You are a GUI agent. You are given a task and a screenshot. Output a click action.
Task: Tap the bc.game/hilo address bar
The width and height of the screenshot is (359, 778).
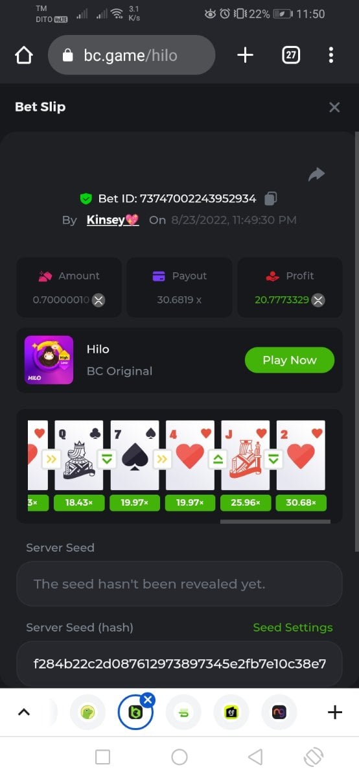tap(132, 55)
